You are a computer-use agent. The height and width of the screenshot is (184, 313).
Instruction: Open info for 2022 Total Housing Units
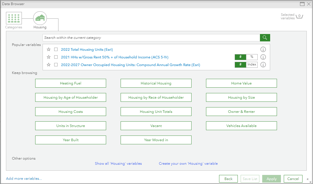tap(263, 49)
